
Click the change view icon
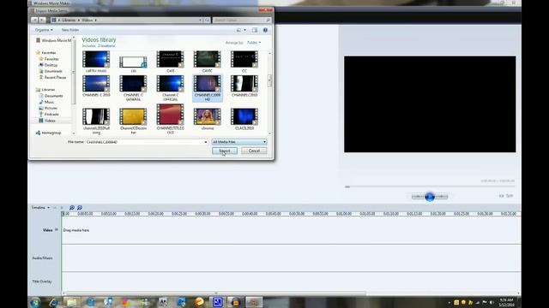[238, 30]
